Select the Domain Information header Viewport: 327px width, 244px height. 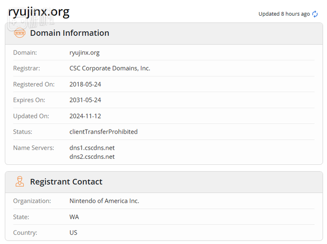point(70,33)
